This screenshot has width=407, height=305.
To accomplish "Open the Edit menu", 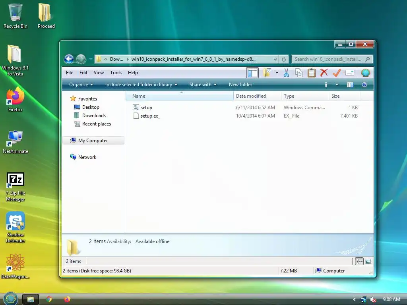I will (x=83, y=73).
